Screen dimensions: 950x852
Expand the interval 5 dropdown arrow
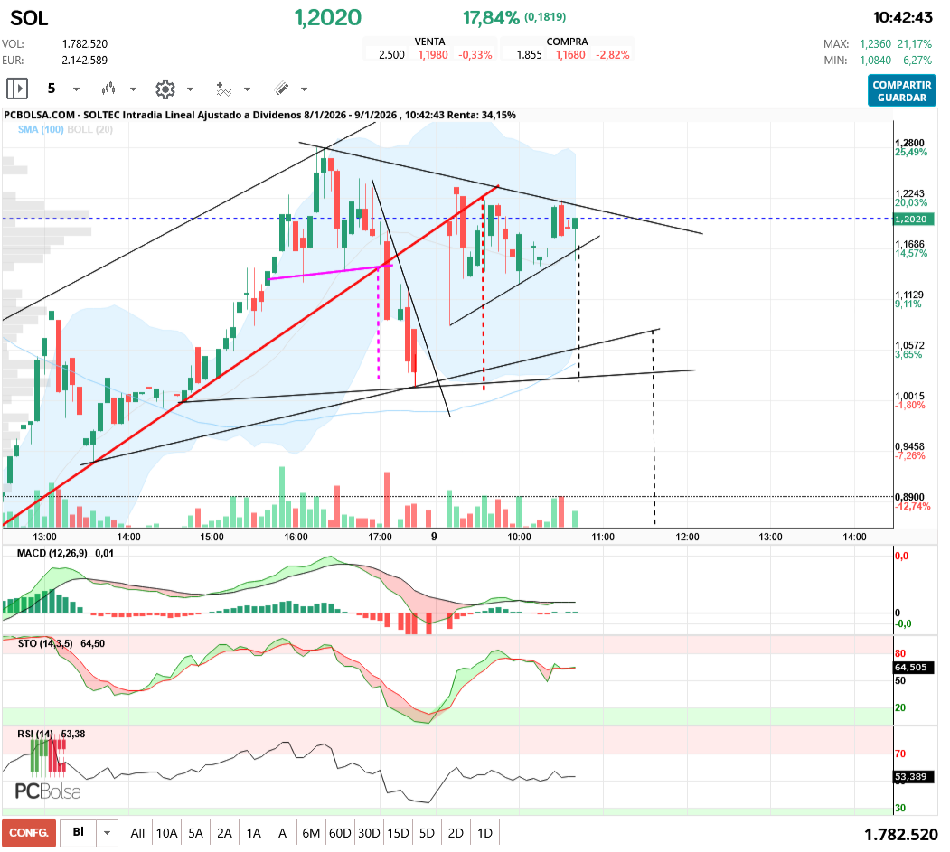click(x=76, y=89)
